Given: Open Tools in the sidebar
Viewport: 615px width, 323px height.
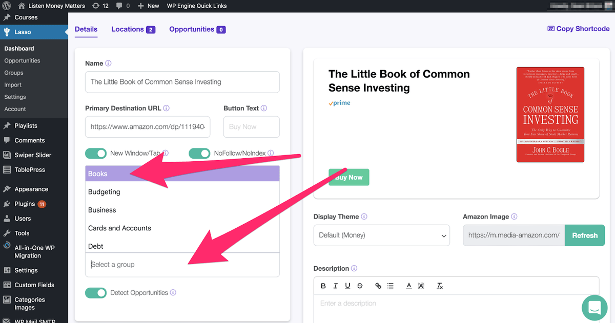Looking at the screenshot, I should tap(22, 233).
